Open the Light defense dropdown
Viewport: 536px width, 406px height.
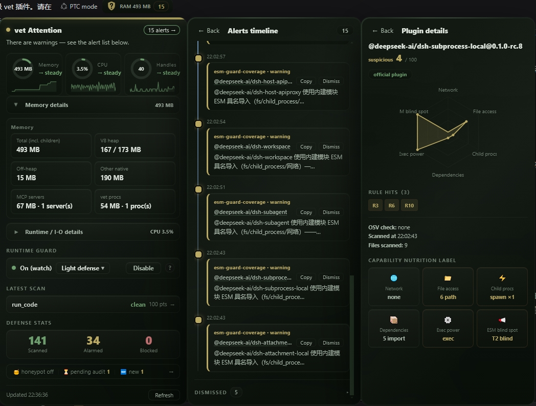pyautogui.click(x=83, y=268)
